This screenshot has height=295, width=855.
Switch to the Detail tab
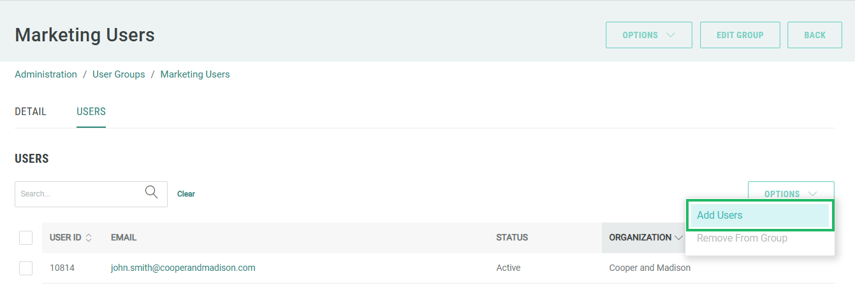pyautogui.click(x=31, y=112)
